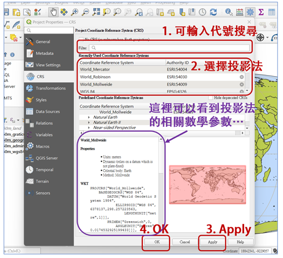The image size is (283, 258).
Task: Open the Relations tab
Action: pyautogui.click(x=49, y=123)
